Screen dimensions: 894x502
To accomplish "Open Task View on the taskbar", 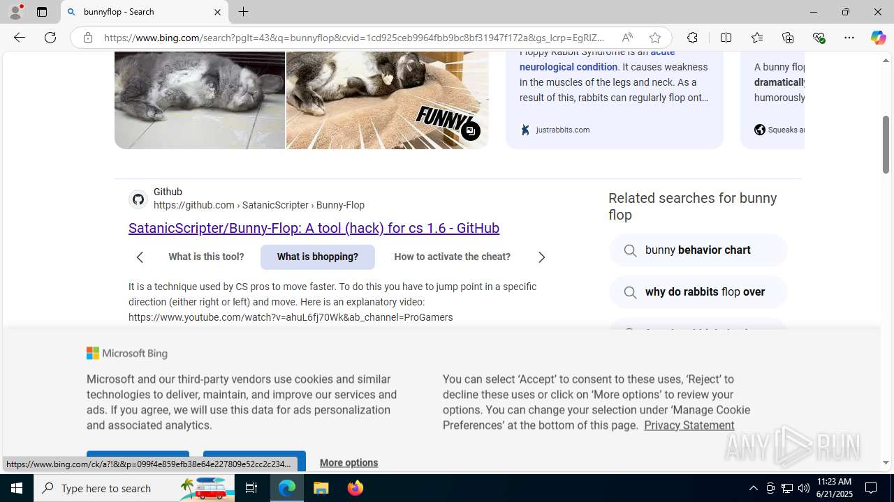I will coord(251,488).
